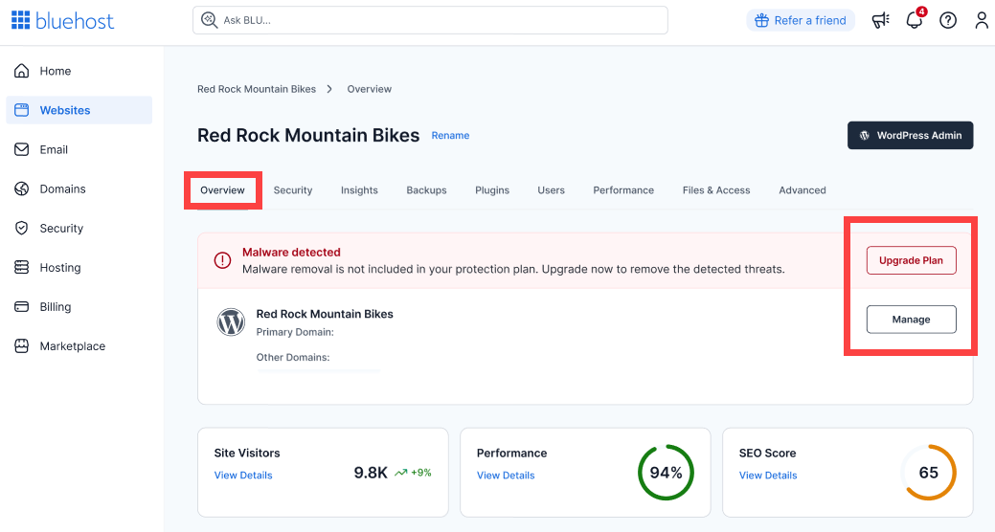This screenshot has height=532, width=995.
Task: Click the Websites browser icon in sidebar
Action: click(22, 110)
